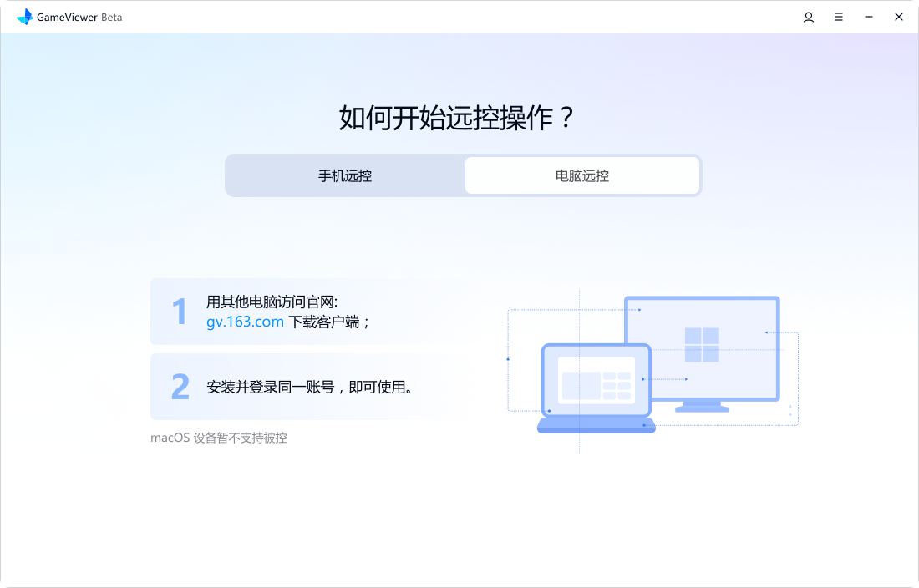The width and height of the screenshot is (919, 588).
Task: Click the monitor stand in the illustration
Action: coord(702,407)
